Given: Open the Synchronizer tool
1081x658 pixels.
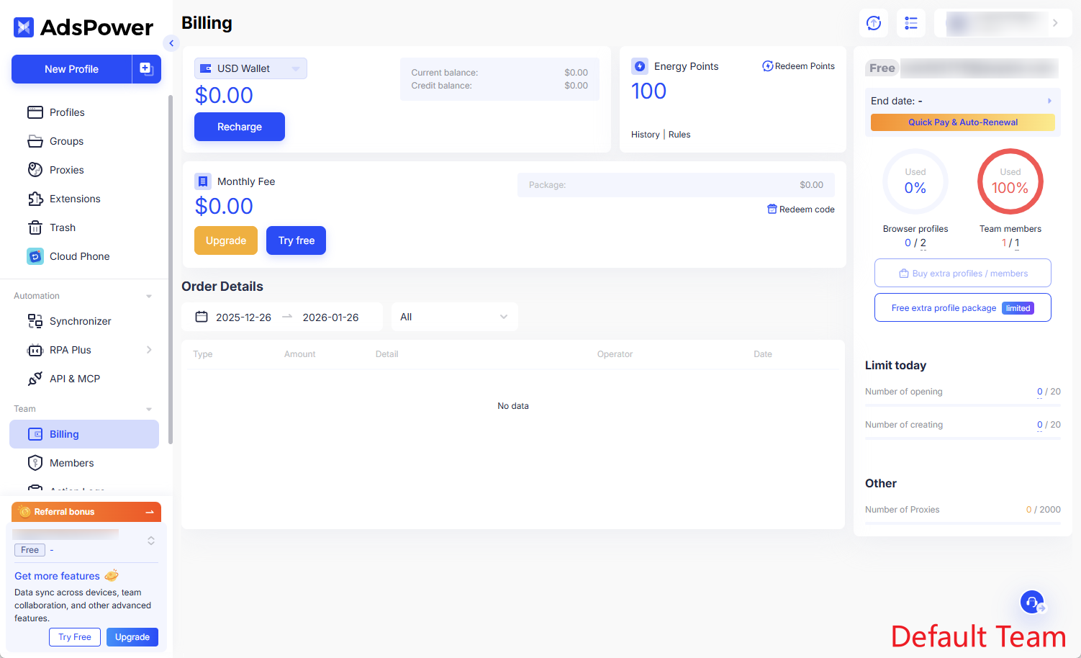Looking at the screenshot, I should click(x=80, y=321).
